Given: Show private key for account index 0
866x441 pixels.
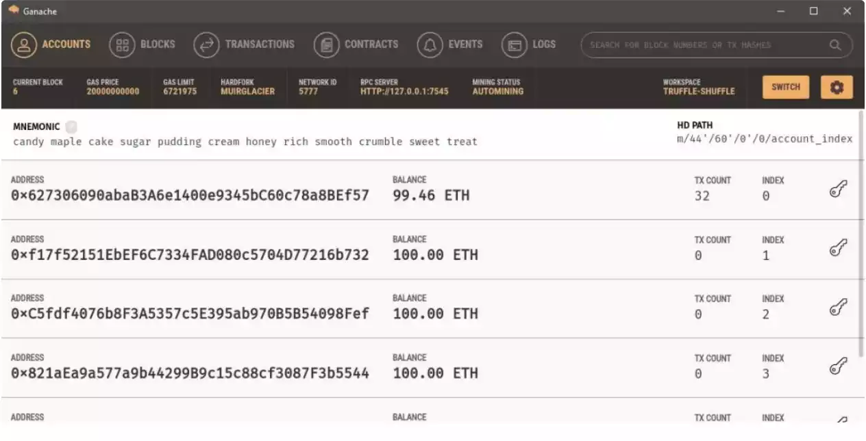Looking at the screenshot, I should [837, 189].
